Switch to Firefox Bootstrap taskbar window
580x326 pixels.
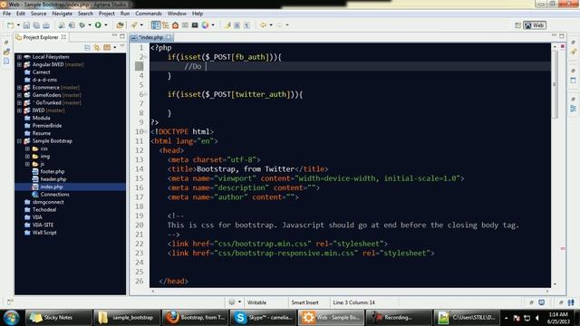tap(195, 318)
